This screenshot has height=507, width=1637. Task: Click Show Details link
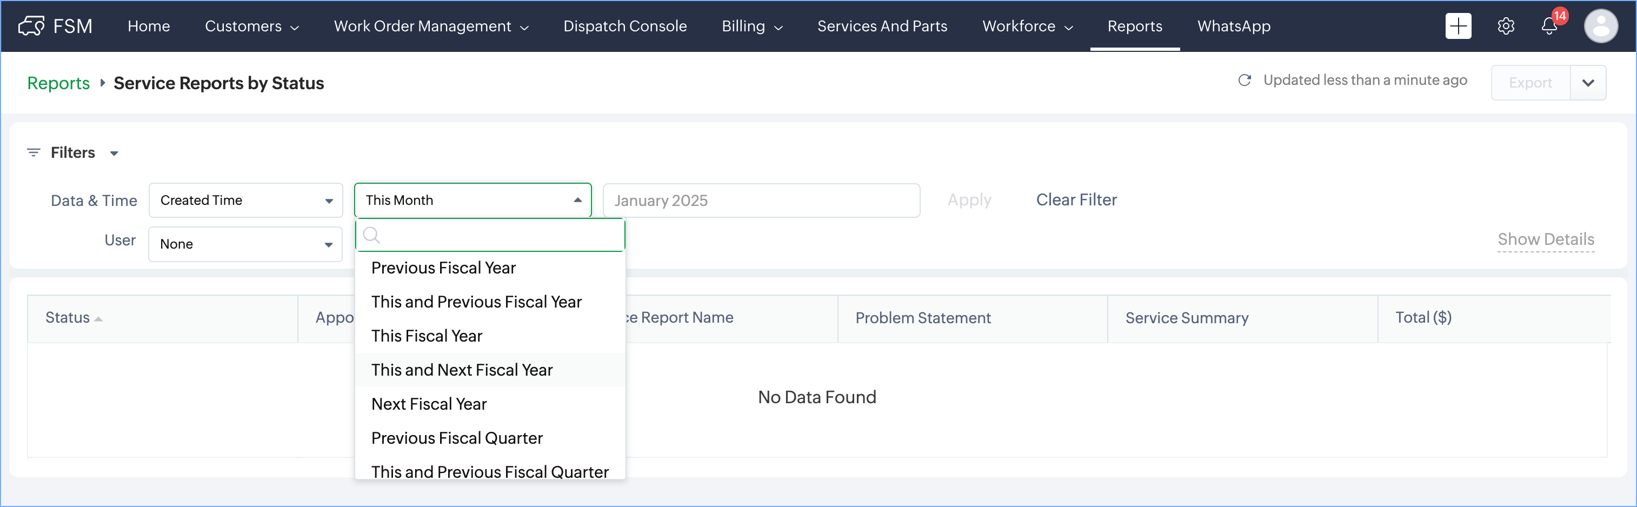(x=1546, y=239)
